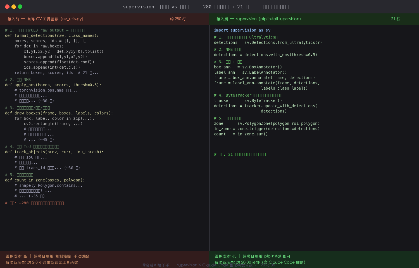Click the '# 4. ByteTracker' comment line
The image size is (419, 268).
248,95
